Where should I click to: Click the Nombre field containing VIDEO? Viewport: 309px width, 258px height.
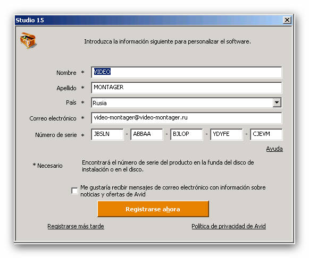[187, 72]
